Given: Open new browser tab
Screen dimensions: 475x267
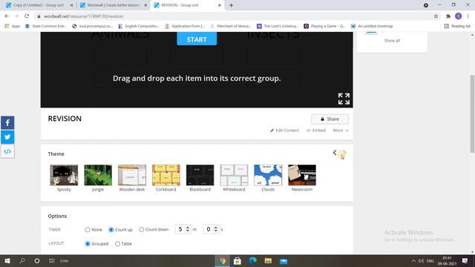Looking at the screenshot, I should click(231, 5).
